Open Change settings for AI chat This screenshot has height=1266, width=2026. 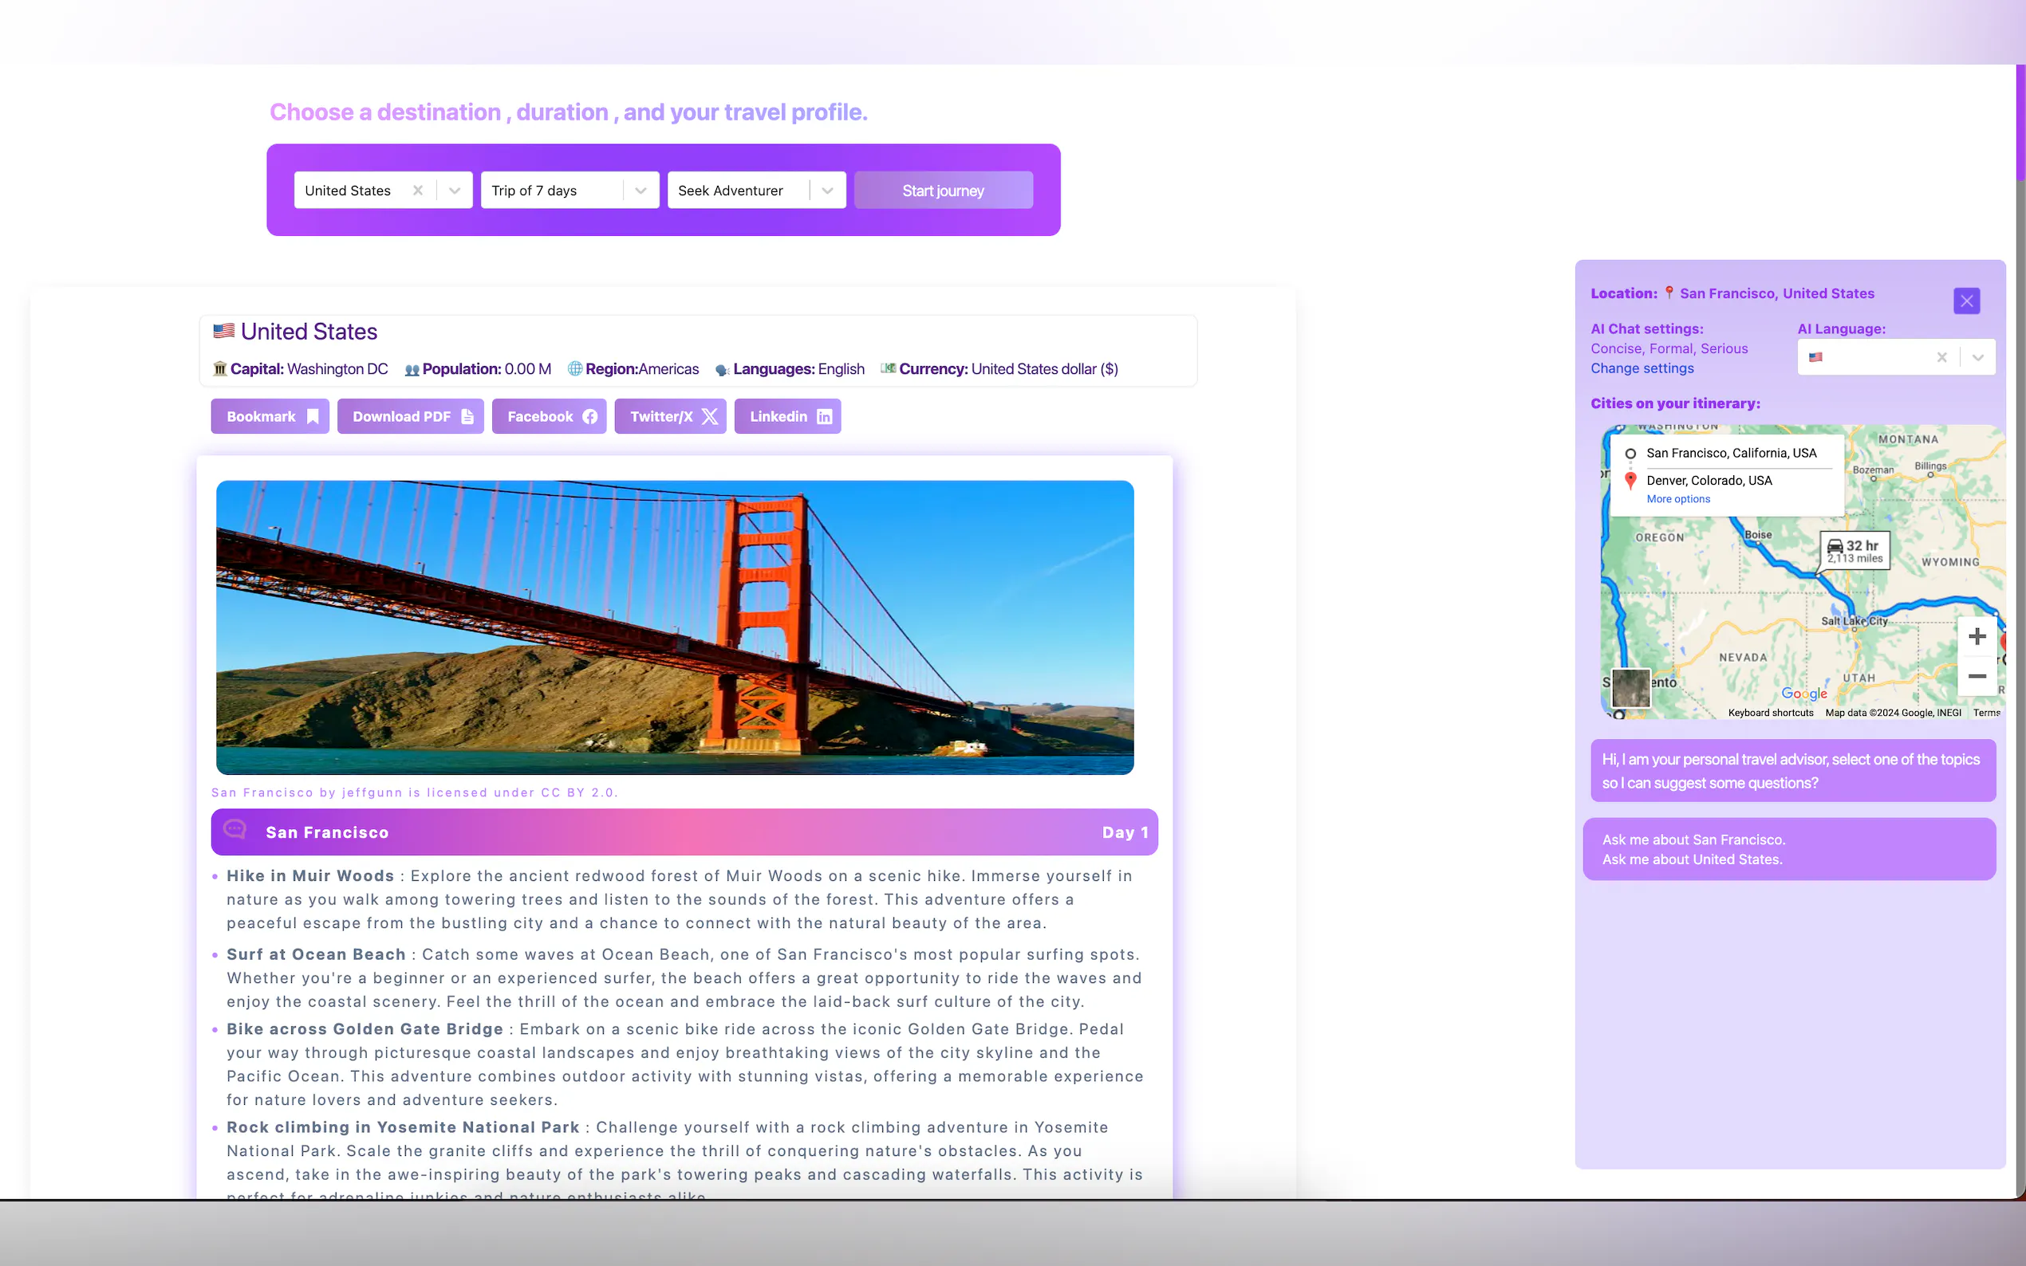click(1642, 368)
